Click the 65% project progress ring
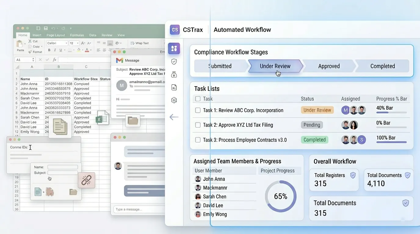The width and height of the screenshot is (420, 234). (281, 196)
